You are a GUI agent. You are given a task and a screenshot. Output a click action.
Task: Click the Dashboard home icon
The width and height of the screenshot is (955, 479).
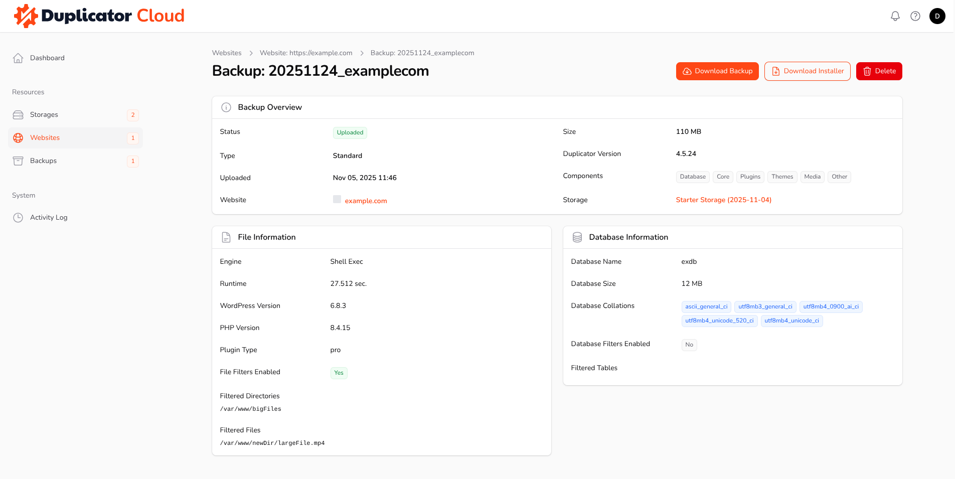tap(18, 58)
